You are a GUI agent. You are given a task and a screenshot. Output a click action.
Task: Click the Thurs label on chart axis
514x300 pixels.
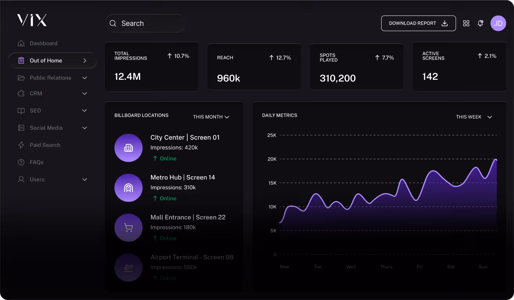(386, 267)
